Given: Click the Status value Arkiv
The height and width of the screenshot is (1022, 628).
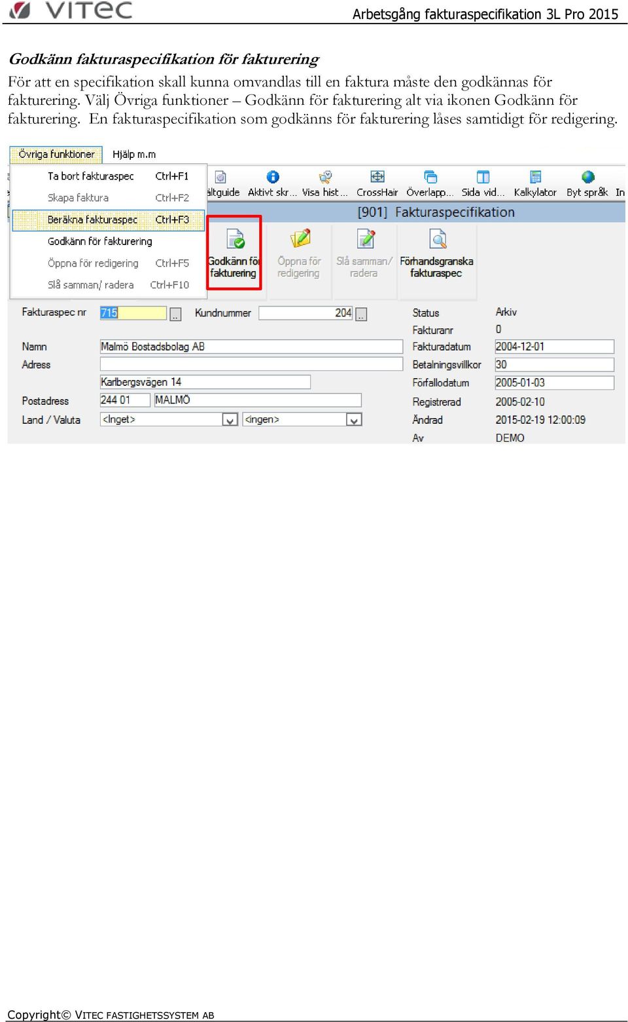Looking at the screenshot, I should (506, 312).
